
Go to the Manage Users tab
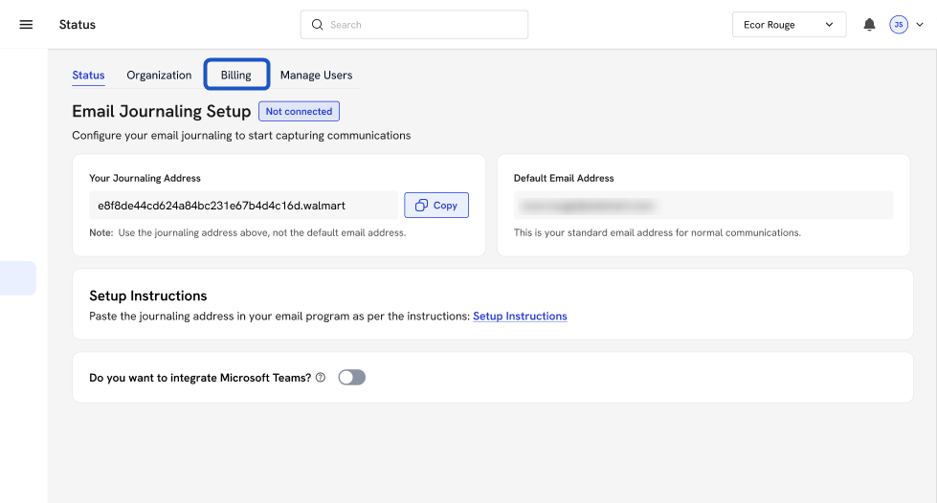[x=316, y=75]
